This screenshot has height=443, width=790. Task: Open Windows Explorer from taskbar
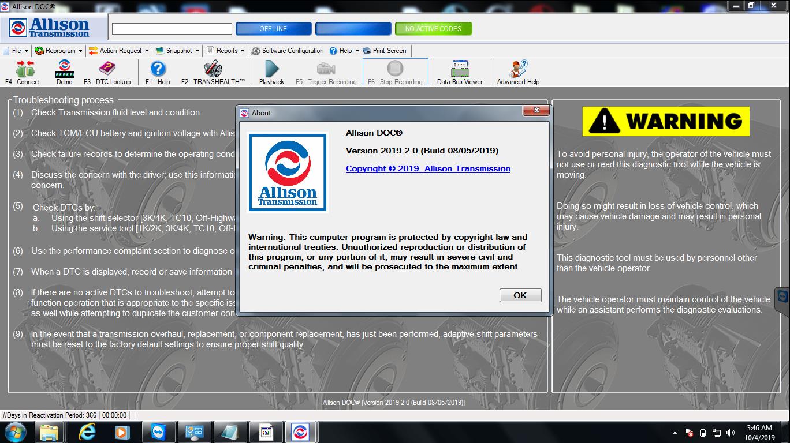tap(50, 431)
